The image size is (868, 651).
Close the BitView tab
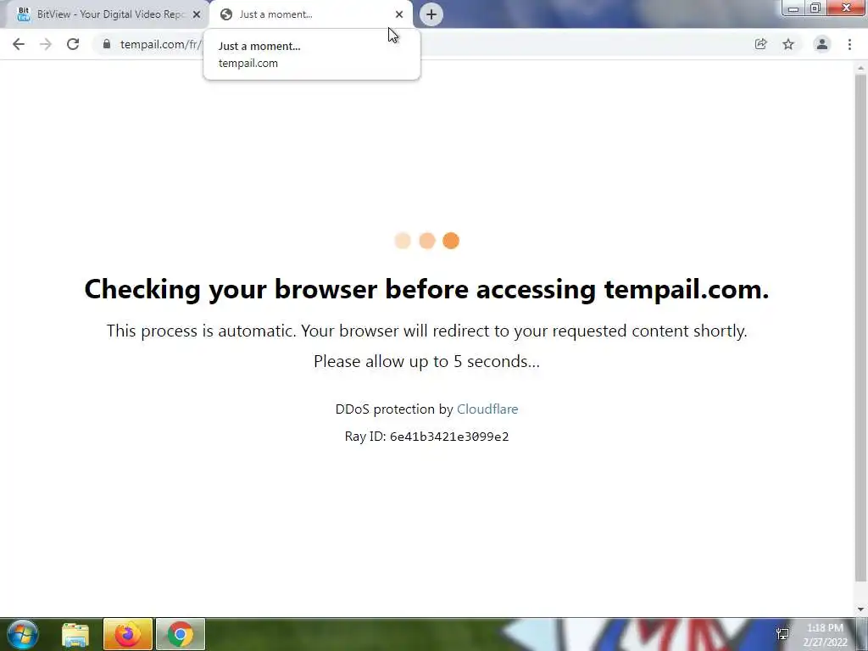pos(197,14)
